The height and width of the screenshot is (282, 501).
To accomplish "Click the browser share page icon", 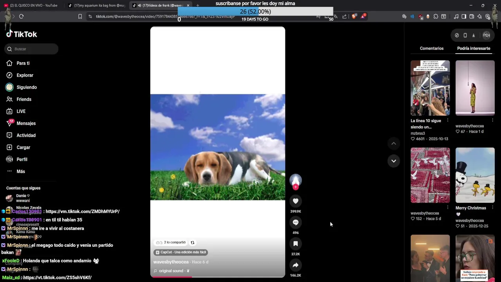I will [x=344, y=16].
